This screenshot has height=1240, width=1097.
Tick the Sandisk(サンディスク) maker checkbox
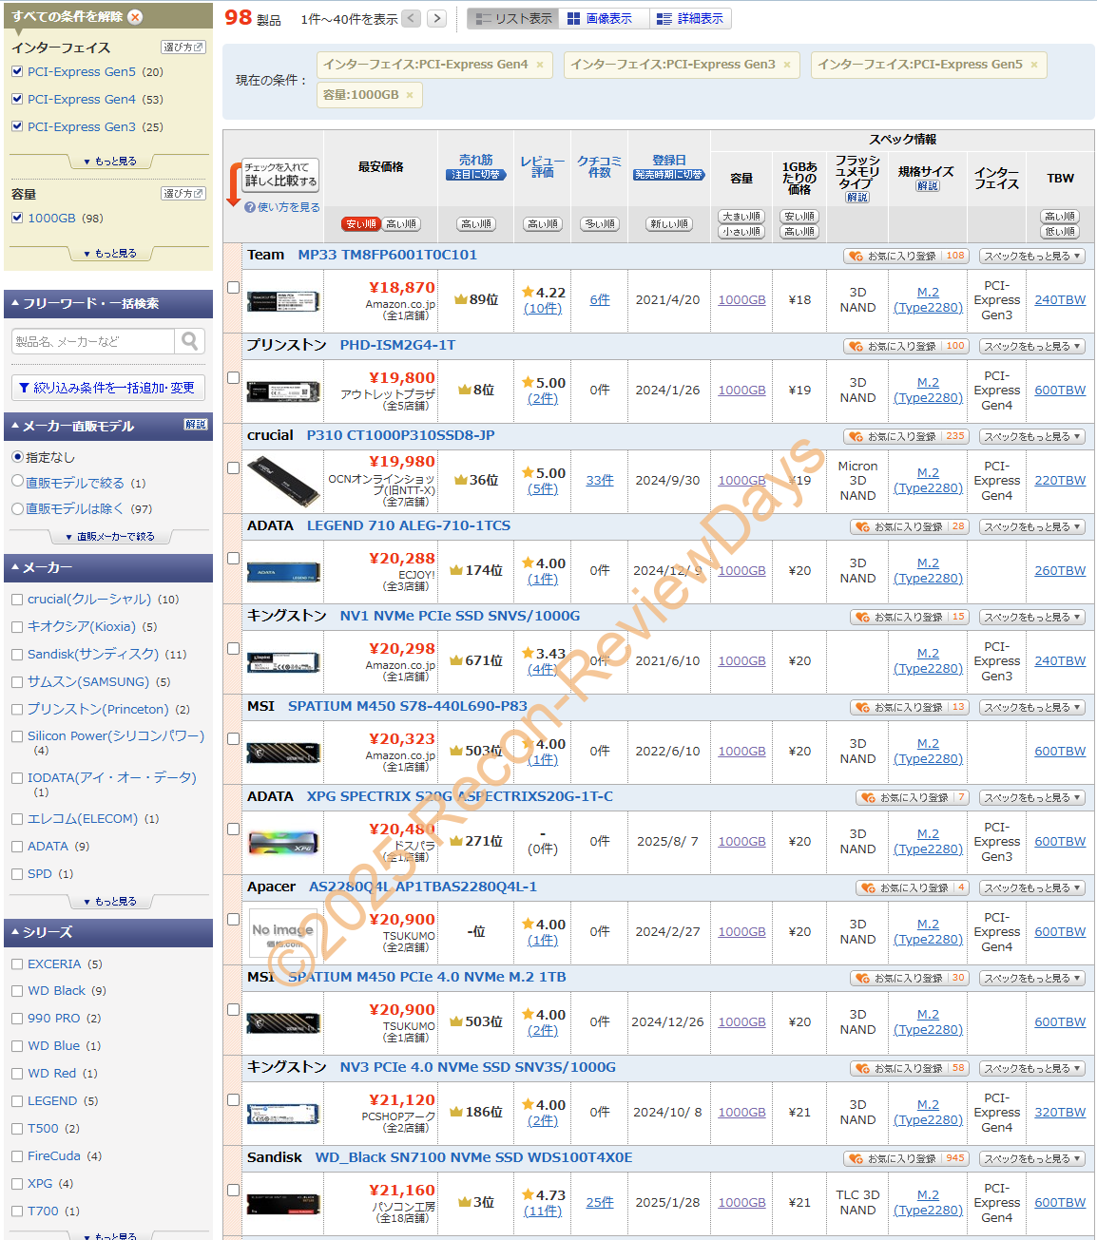coord(17,655)
